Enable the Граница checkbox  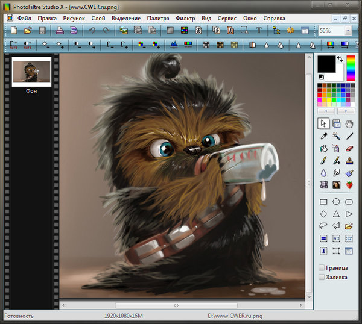[322, 267]
